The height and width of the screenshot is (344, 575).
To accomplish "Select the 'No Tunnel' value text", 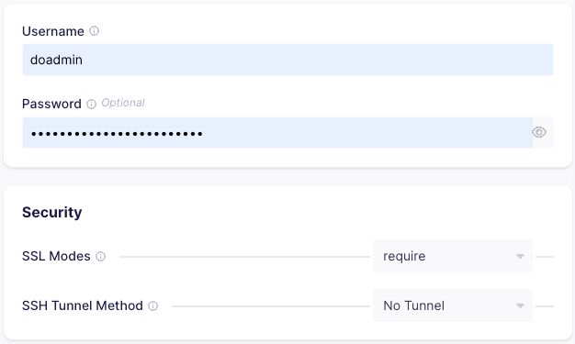I will point(413,305).
